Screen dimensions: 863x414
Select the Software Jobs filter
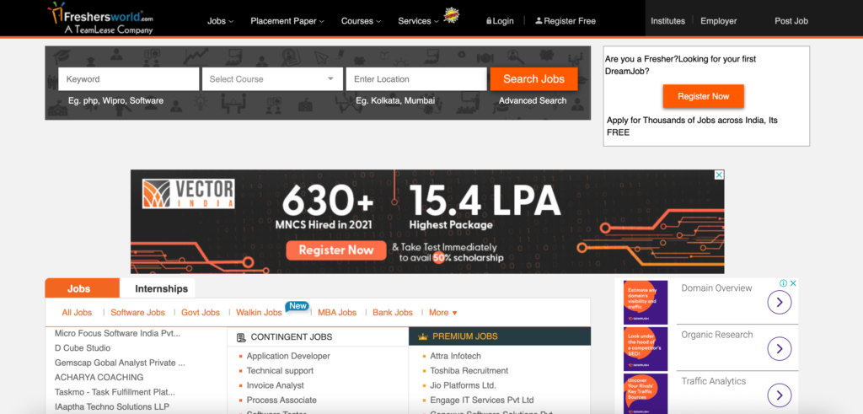tap(137, 312)
